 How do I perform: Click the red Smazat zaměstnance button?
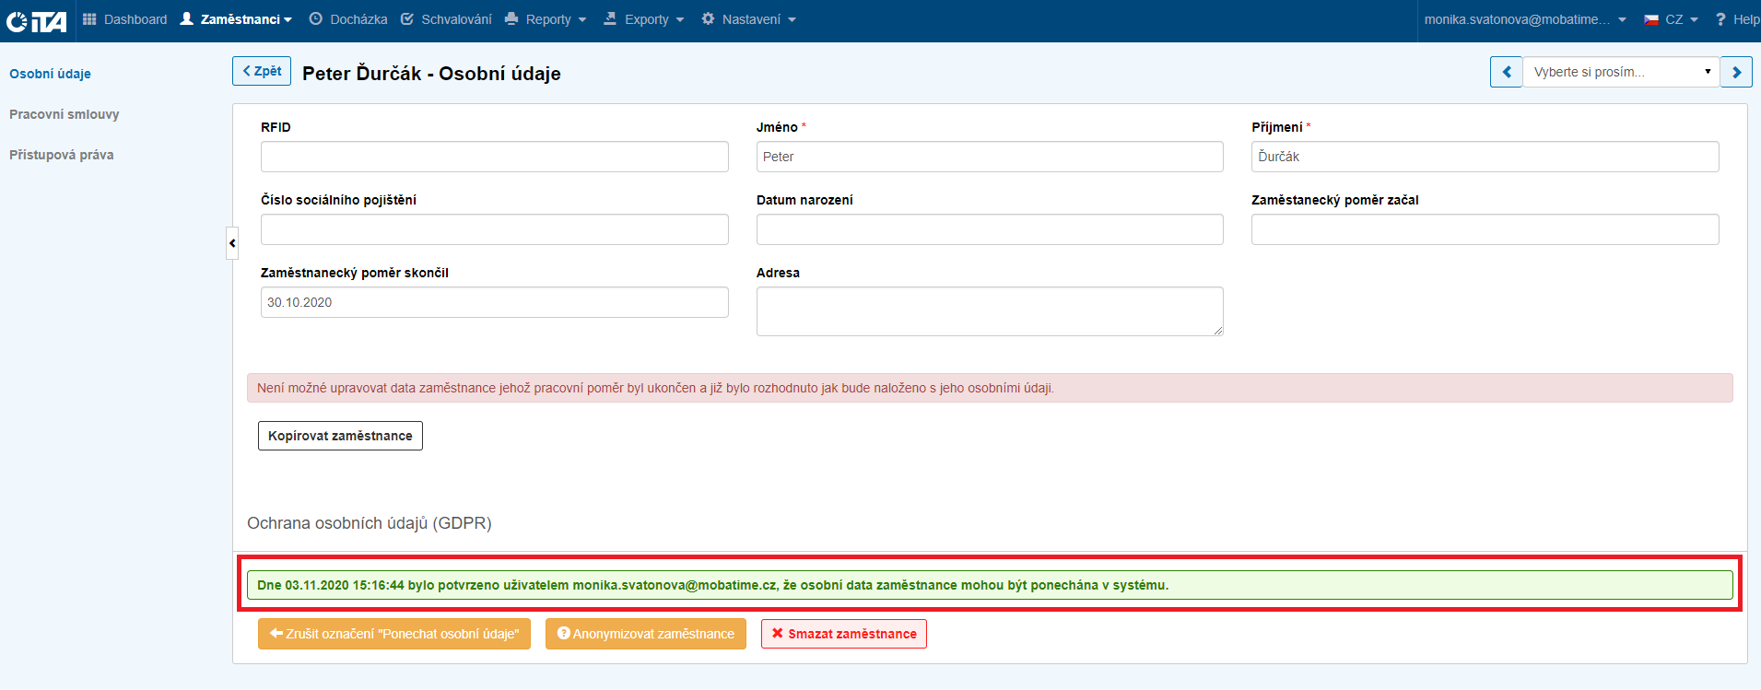[x=843, y=634]
